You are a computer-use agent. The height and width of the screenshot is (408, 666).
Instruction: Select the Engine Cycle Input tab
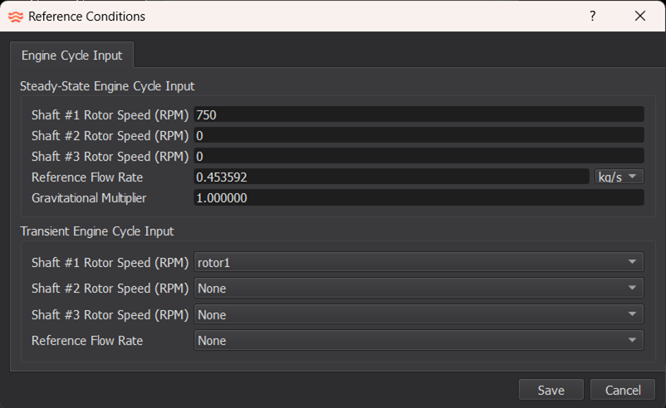tap(72, 56)
